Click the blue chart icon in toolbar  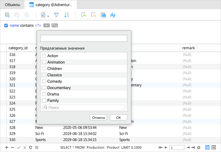coord(113,15)
